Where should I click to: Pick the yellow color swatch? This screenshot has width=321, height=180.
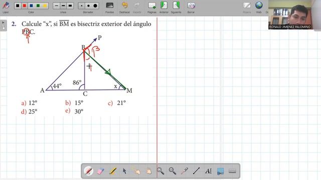(45, 5)
